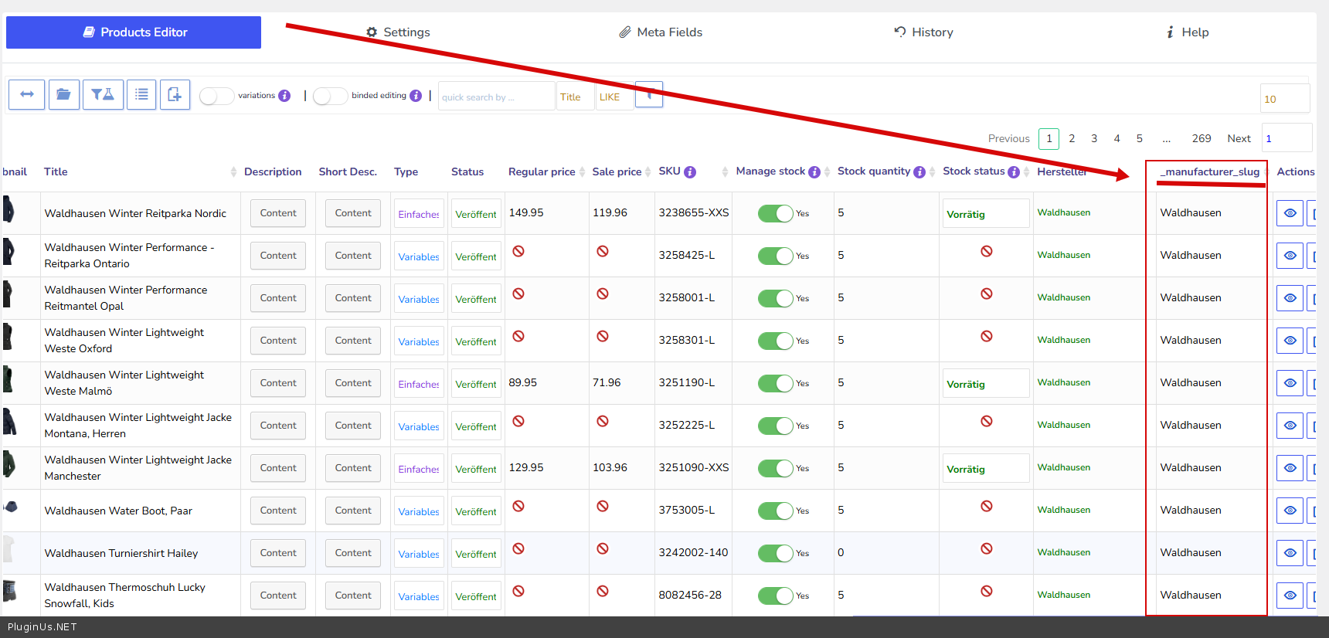Enable the binded editing toggle

[330, 96]
